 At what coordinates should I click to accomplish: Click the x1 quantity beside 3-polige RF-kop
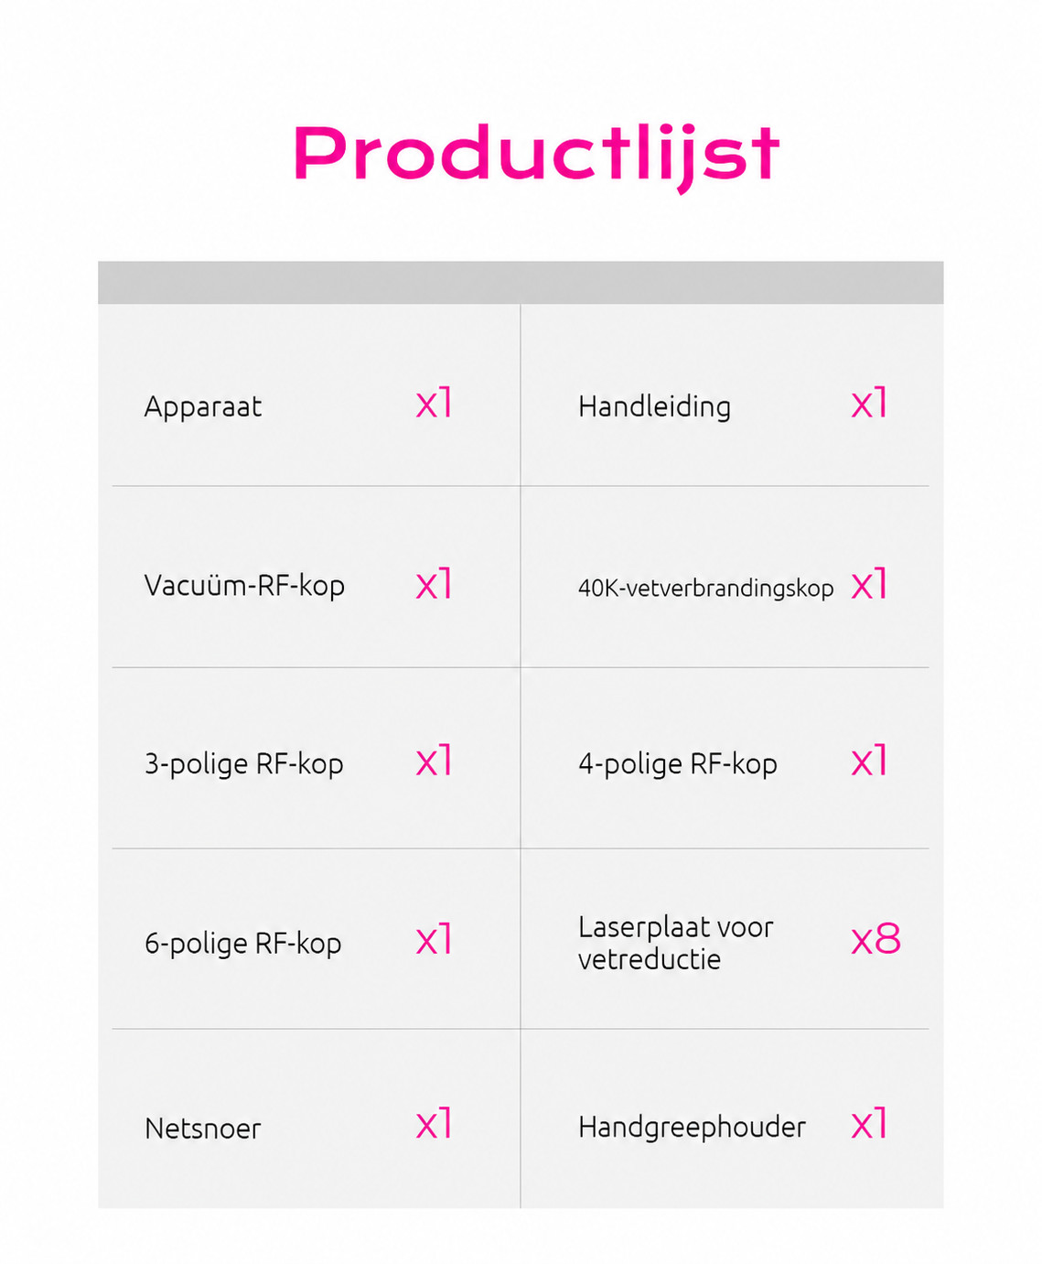pyautogui.click(x=435, y=761)
